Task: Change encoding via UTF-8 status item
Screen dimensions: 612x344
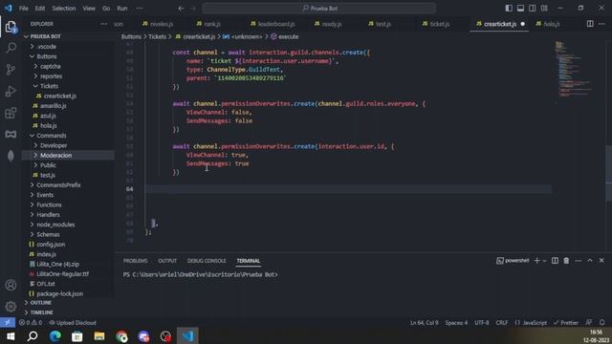Action: (x=481, y=323)
